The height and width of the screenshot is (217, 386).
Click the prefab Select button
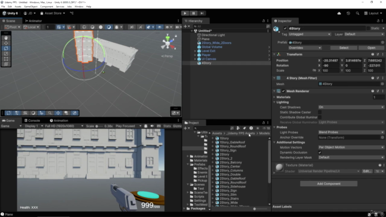pos(344,48)
